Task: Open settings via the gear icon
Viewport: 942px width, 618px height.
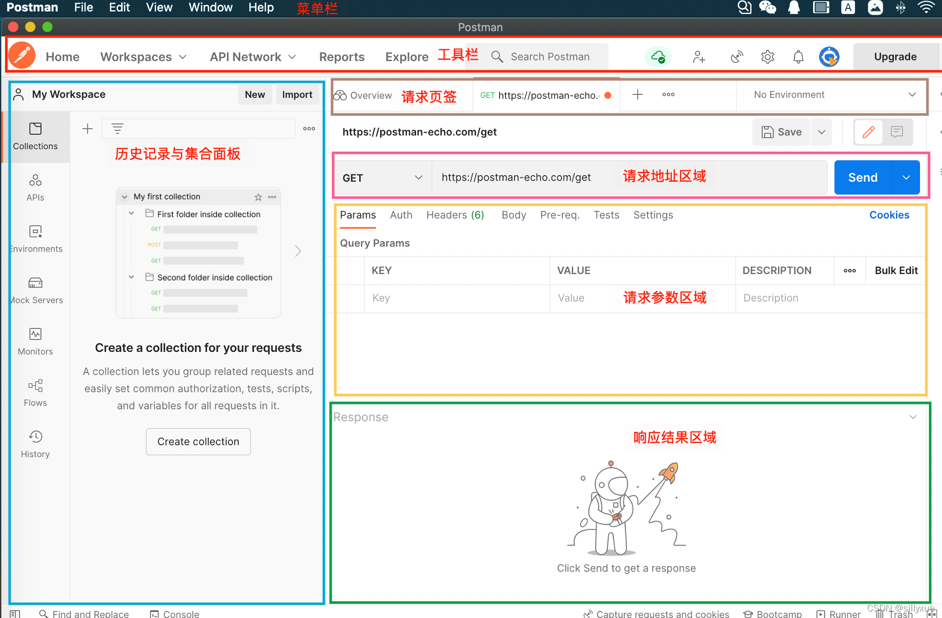Action: 768,57
